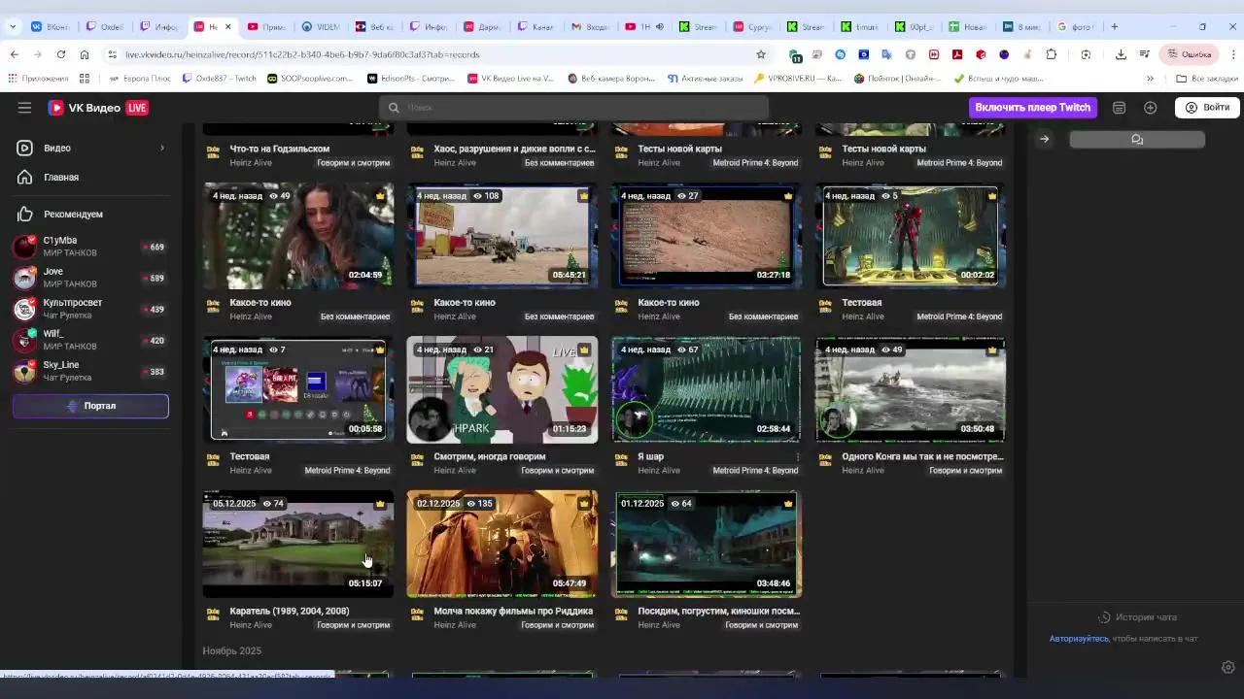The image size is (1244, 699).
Task: Open tab search dropdown arrow
Action: click(13, 26)
